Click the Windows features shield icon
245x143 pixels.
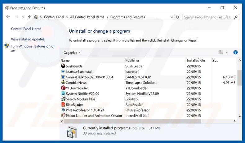click(x=7, y=46)
